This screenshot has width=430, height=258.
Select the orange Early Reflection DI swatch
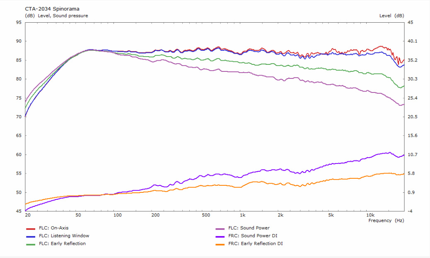(220, 244)
